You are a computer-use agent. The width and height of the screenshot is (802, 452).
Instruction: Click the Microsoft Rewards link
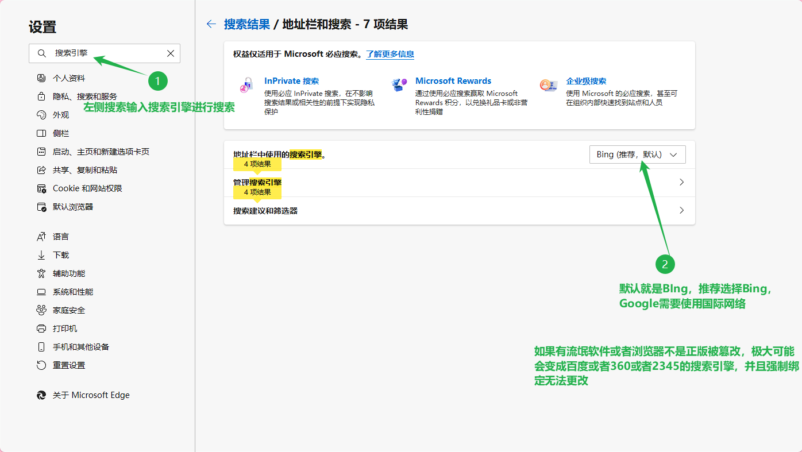pos(453,81)
